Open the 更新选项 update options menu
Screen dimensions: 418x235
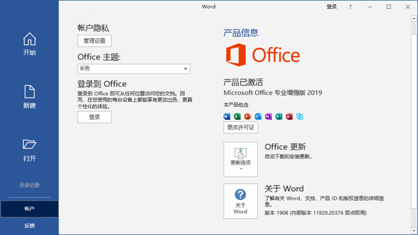tap(240, 160)
